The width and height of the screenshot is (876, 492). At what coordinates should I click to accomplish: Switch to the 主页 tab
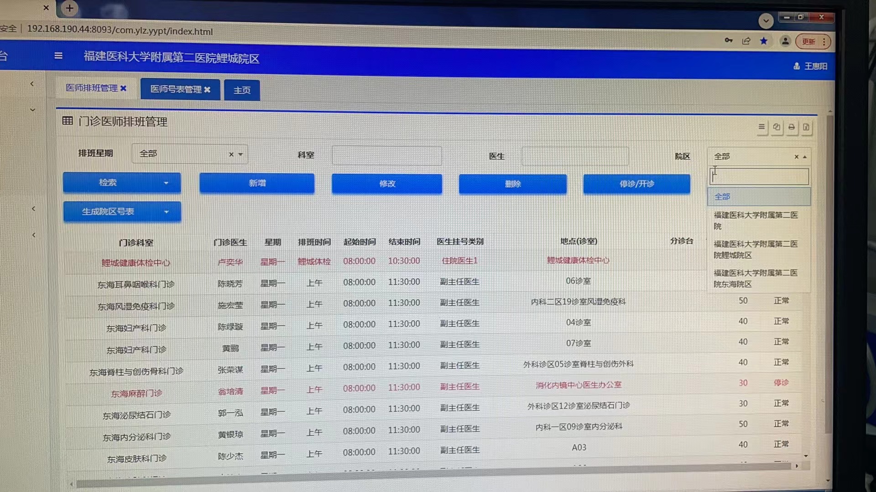click(x=242, y=90)
